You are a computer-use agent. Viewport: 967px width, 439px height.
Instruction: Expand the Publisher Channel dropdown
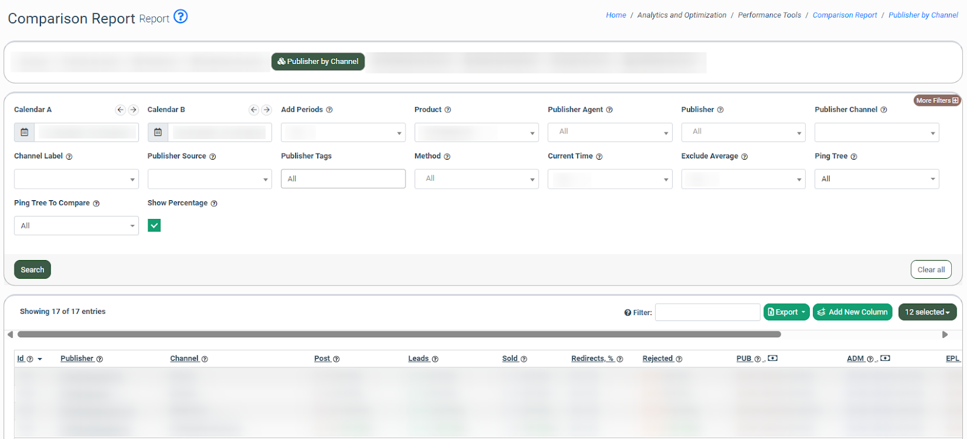click(876, 132)
